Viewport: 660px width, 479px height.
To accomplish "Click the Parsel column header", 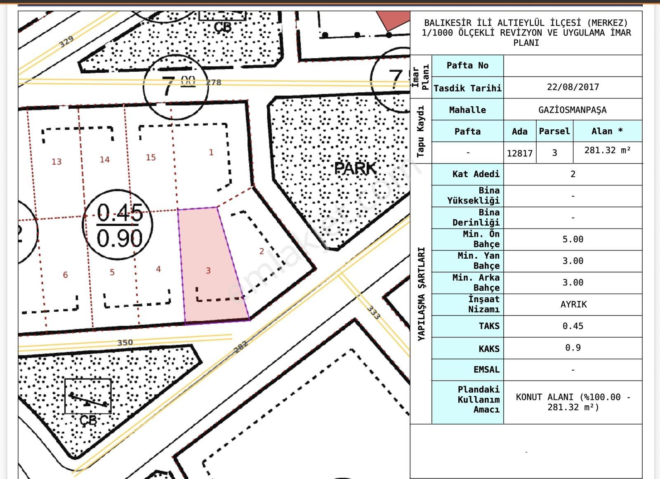I will [x=554, y=131].
